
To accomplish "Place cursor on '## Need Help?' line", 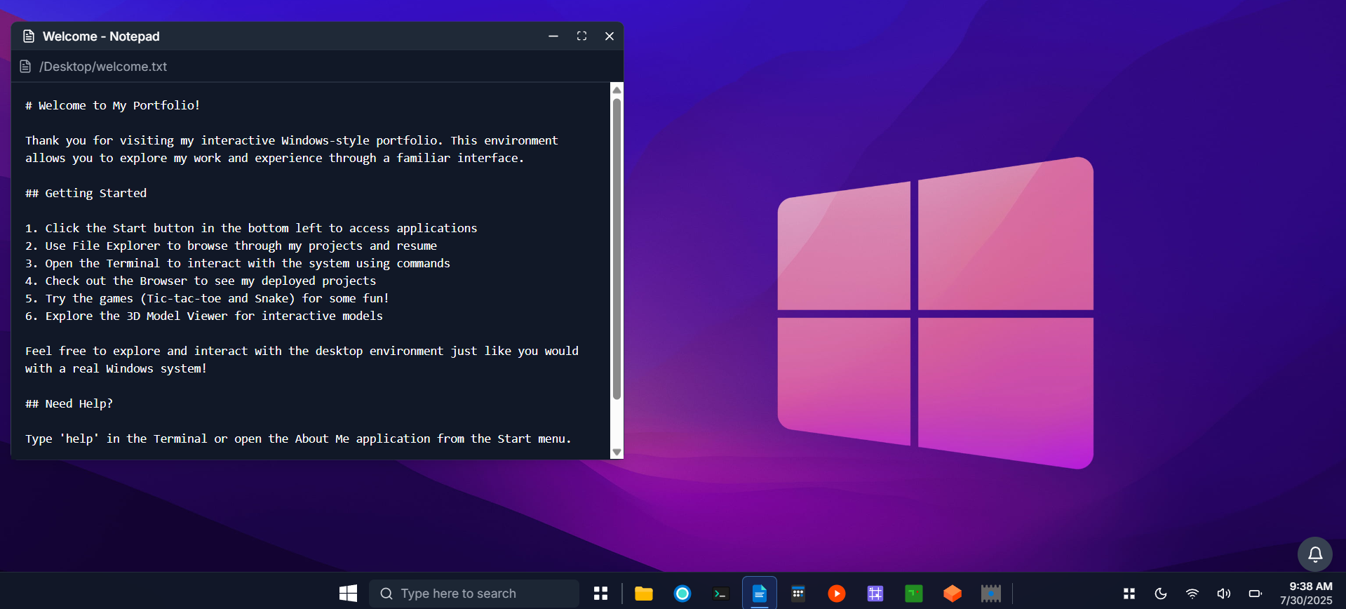I will [69, 403].
